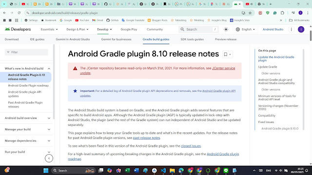The image size is (312, 175).
Task: Open the Chrome extensions puzzle icon
Action: [x=282, y=13]
